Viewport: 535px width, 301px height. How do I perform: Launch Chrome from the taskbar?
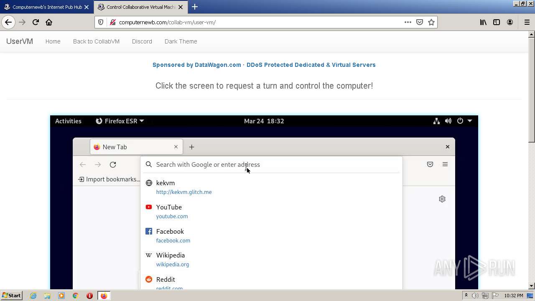click(75, 296)
